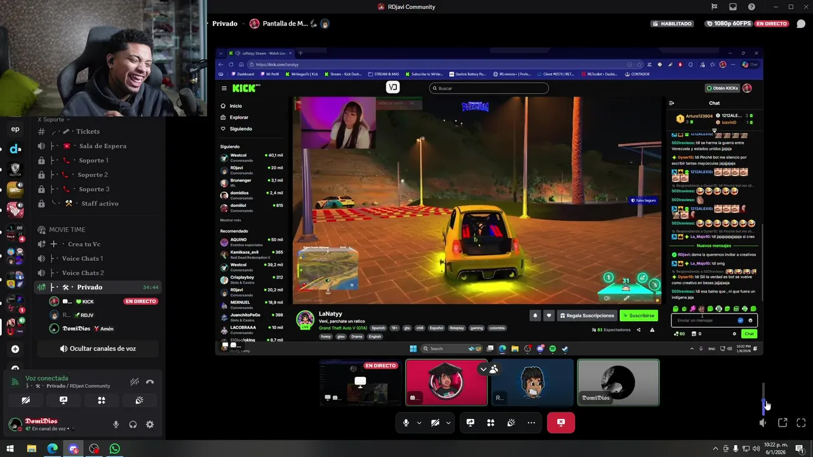Open soundboard from call control bar
This screenshot has height=457, width=813.
[511, 423]
